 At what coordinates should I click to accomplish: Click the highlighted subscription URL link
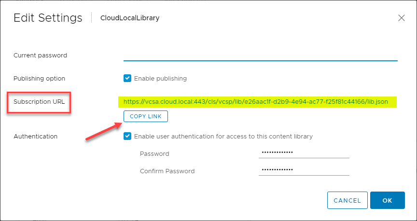pyautogui.click(x=255, y=102)
